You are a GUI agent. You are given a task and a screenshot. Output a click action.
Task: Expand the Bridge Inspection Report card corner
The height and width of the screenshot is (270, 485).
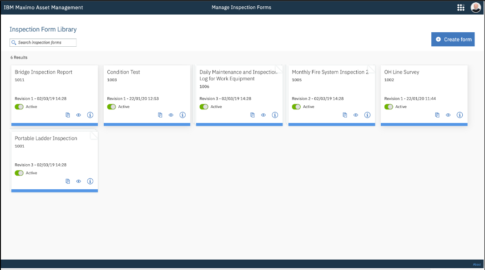(94, 68)
